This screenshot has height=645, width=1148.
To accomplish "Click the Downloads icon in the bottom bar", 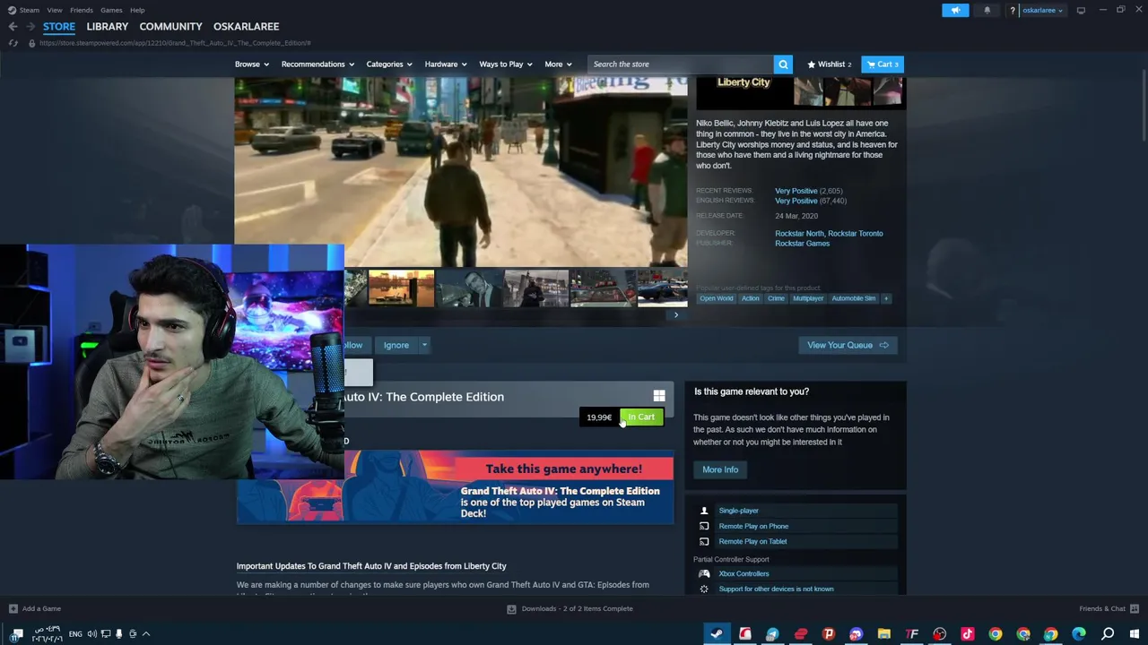I will pos(511,608).
